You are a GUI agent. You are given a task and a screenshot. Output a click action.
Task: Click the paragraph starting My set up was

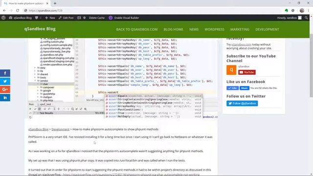point(107,160)
